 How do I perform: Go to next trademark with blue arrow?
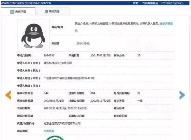[182, 95]
